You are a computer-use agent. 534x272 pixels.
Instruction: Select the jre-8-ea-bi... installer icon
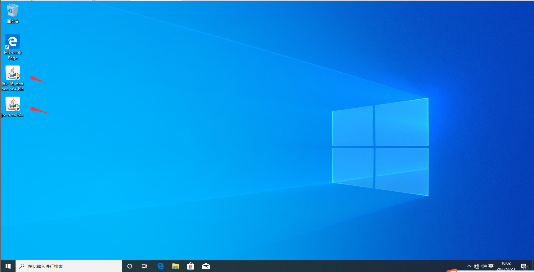coord(13,107)
